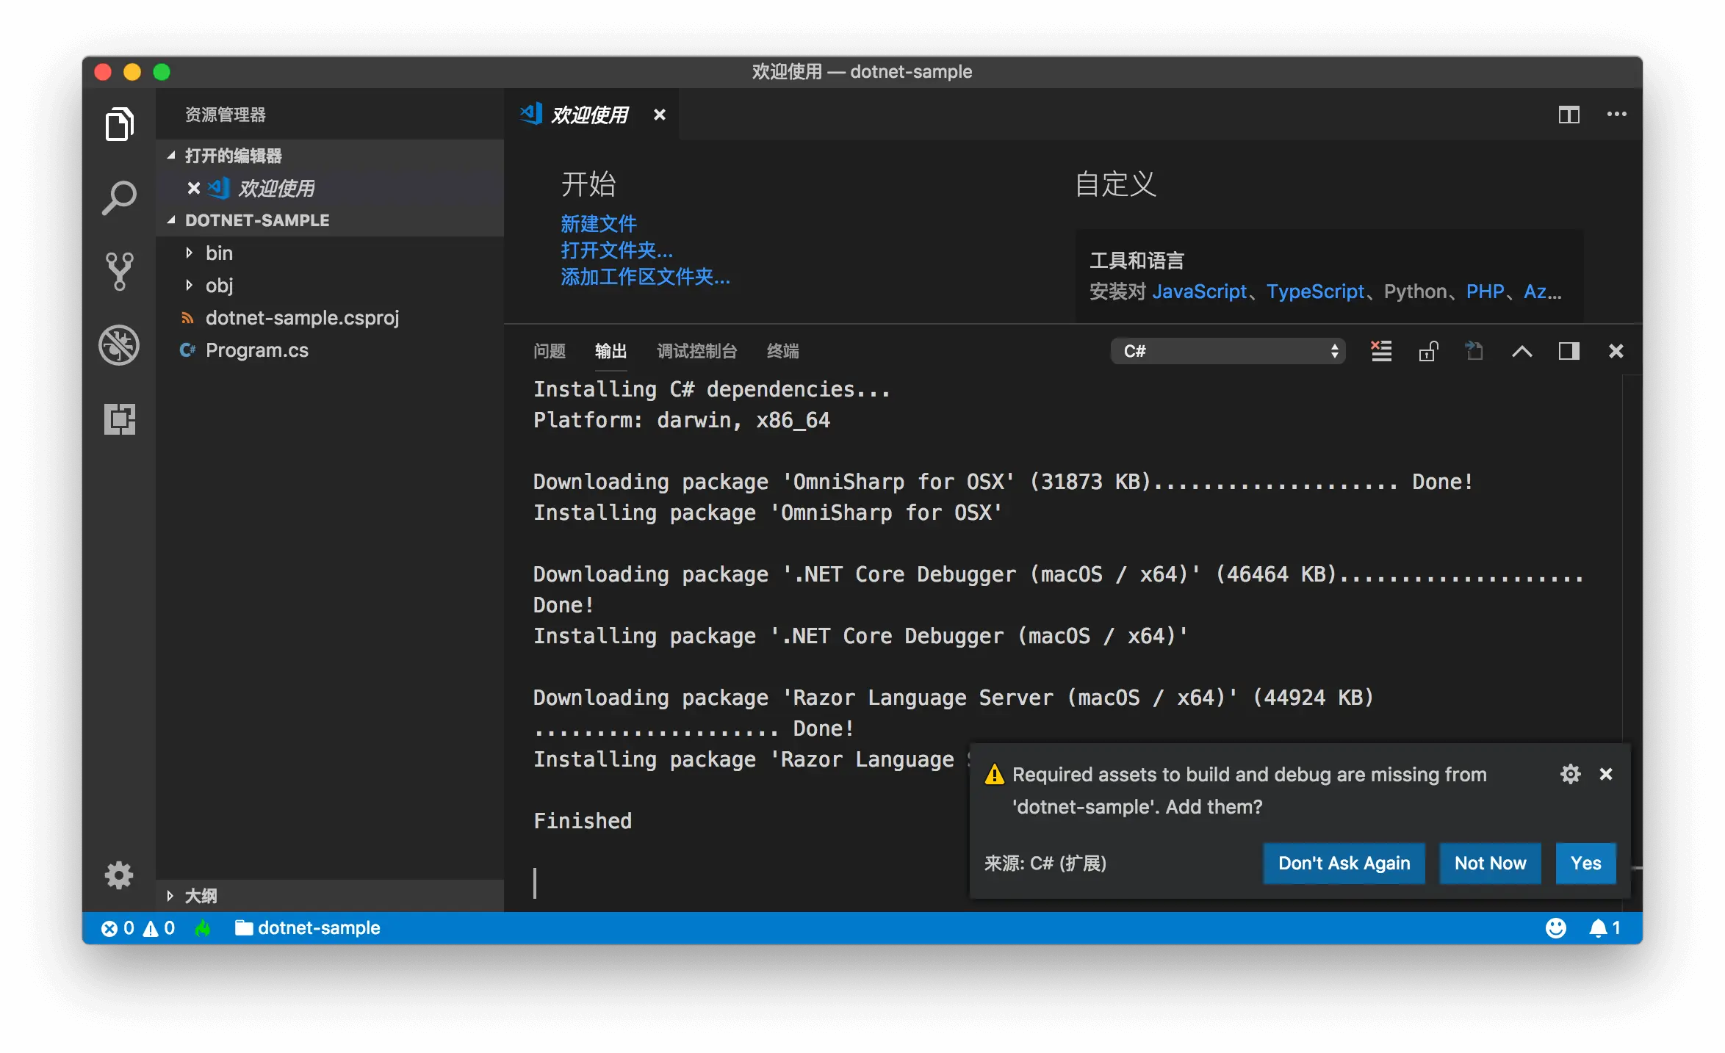Click the Not Now button
1725x1053 pixels.
tap(1490, 864)
